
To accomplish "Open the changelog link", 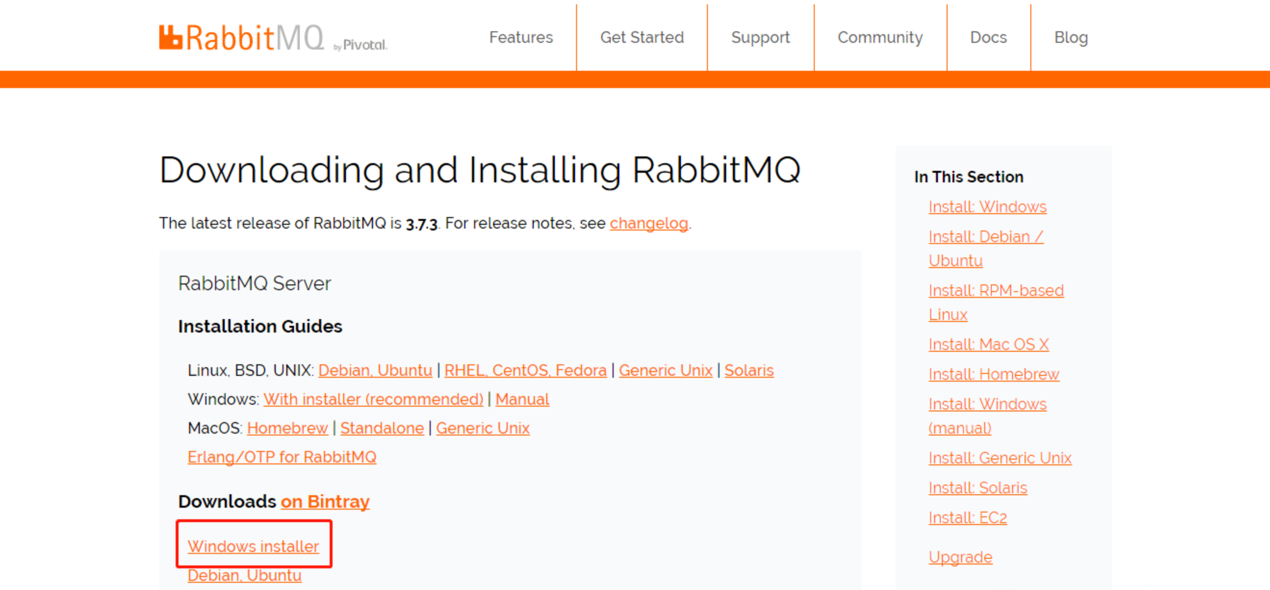I will click(x=648, y=223).
